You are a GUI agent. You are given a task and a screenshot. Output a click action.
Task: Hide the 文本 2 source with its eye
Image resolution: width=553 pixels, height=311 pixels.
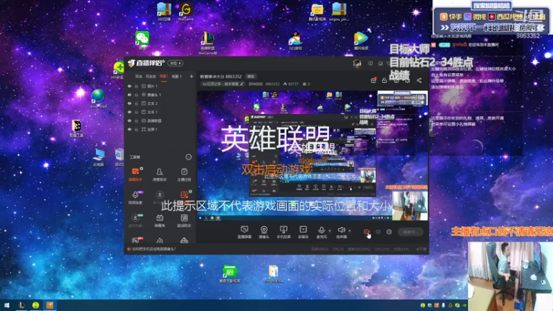pyautogui.click(x=129, y=103)
